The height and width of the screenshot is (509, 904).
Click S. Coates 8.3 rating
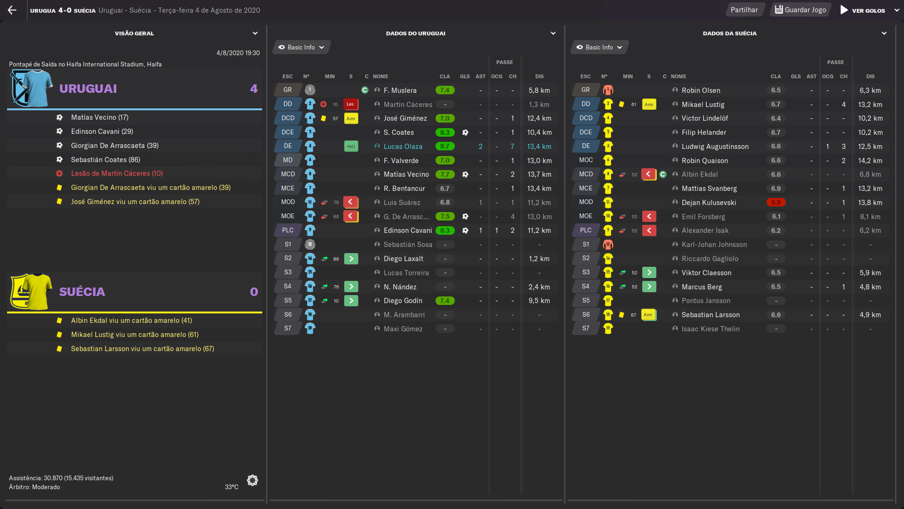tap(445, 132)
